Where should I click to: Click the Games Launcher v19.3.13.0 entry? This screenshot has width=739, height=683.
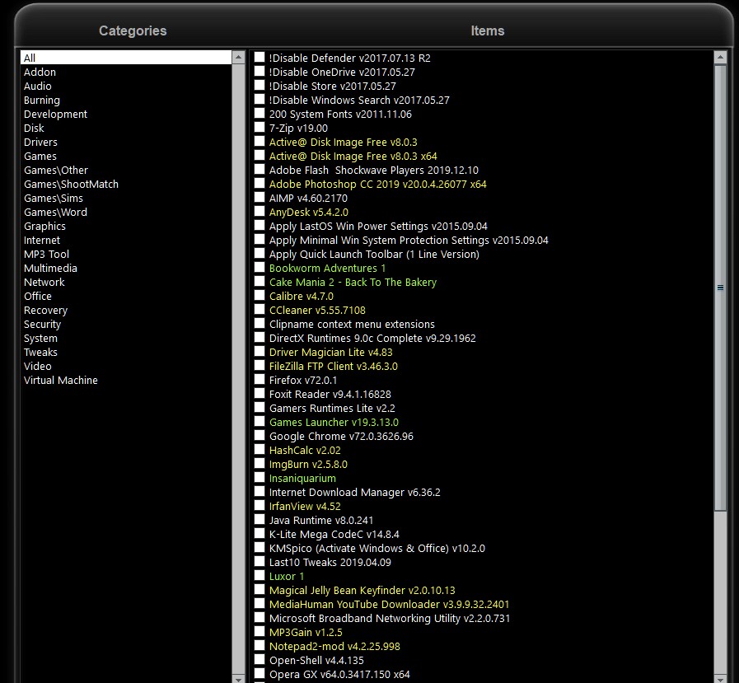pyautogui.click(x=334, y=423)
